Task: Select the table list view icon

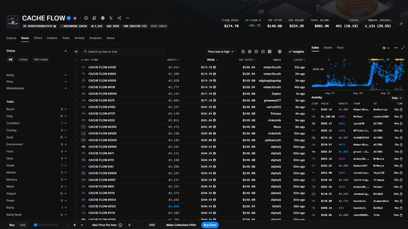Action: tap(269, 52)
